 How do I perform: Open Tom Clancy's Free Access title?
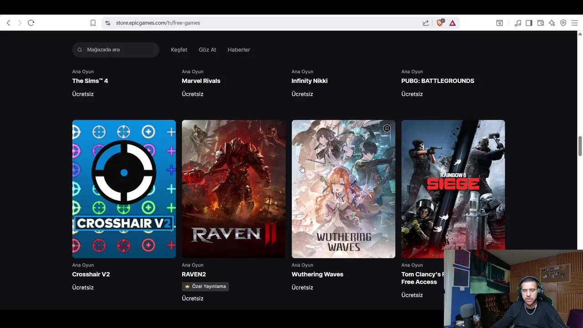(422, 278)
